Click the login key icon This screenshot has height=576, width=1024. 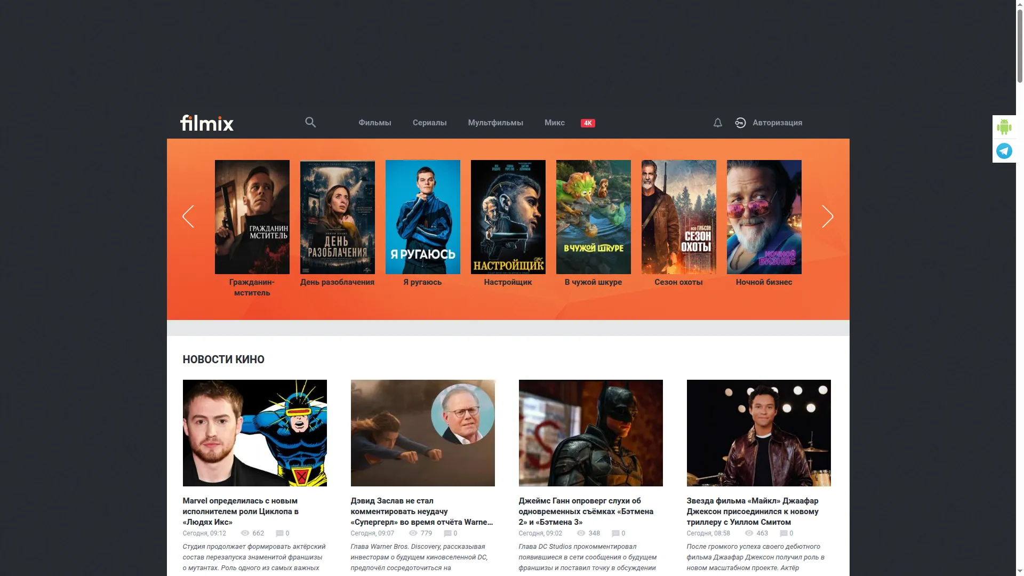pos(740,123)
